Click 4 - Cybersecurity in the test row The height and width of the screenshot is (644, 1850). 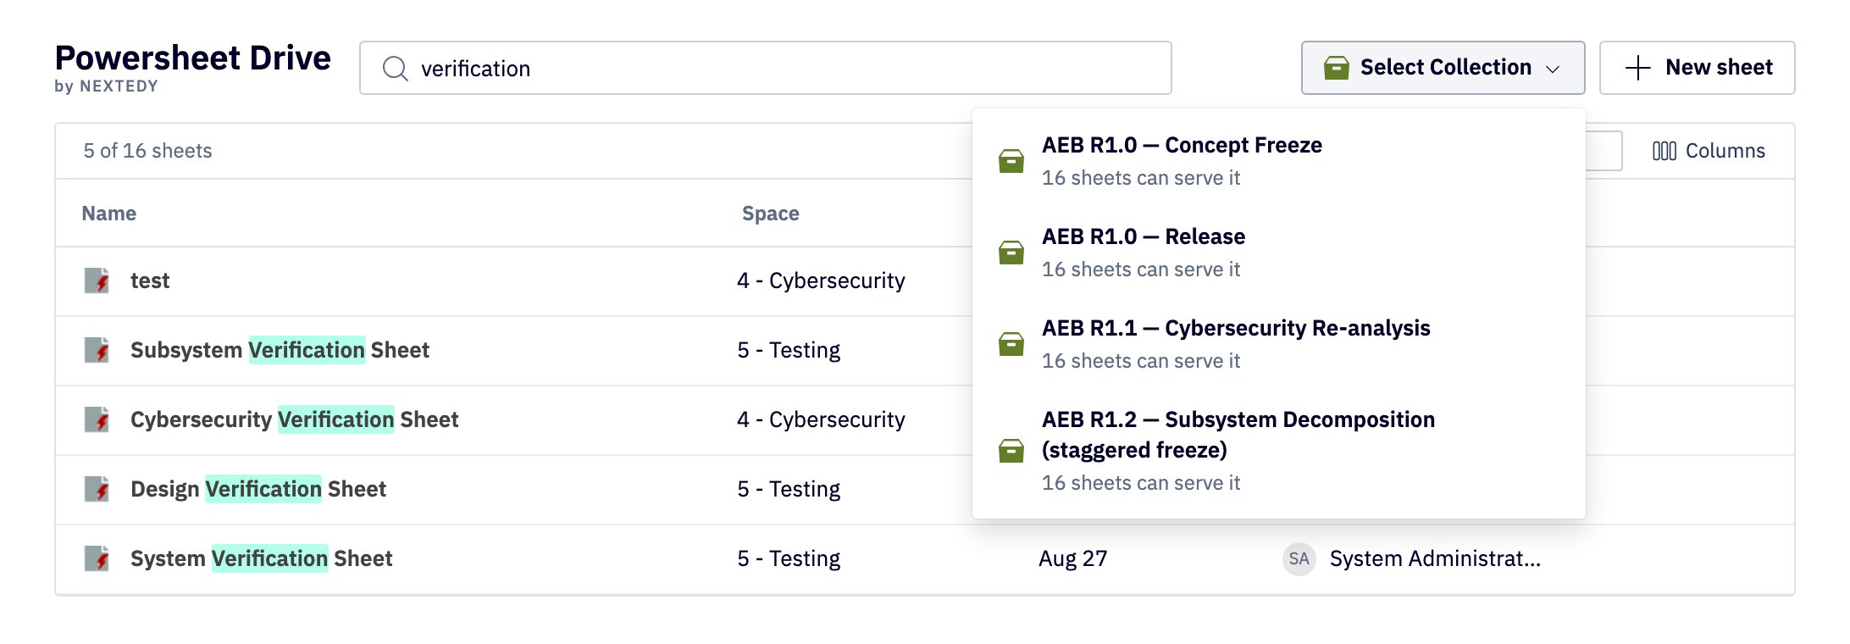(x=821, y=280)
